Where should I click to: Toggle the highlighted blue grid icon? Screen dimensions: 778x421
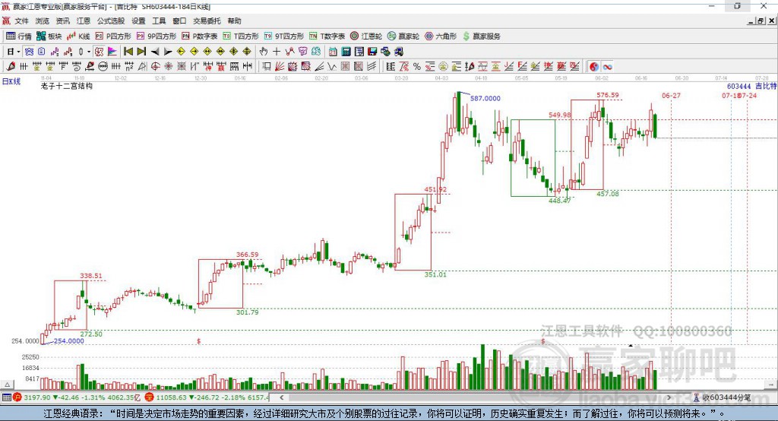point(30,52)
